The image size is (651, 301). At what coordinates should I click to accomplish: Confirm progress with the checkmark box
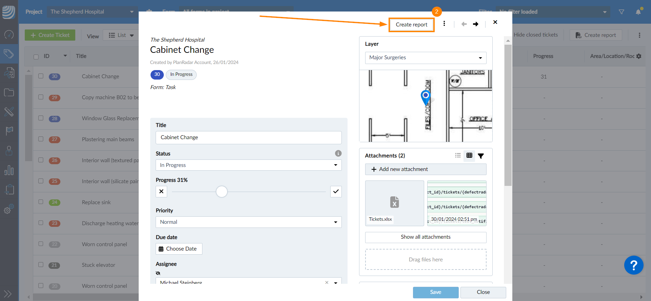[x=336, y=192]
